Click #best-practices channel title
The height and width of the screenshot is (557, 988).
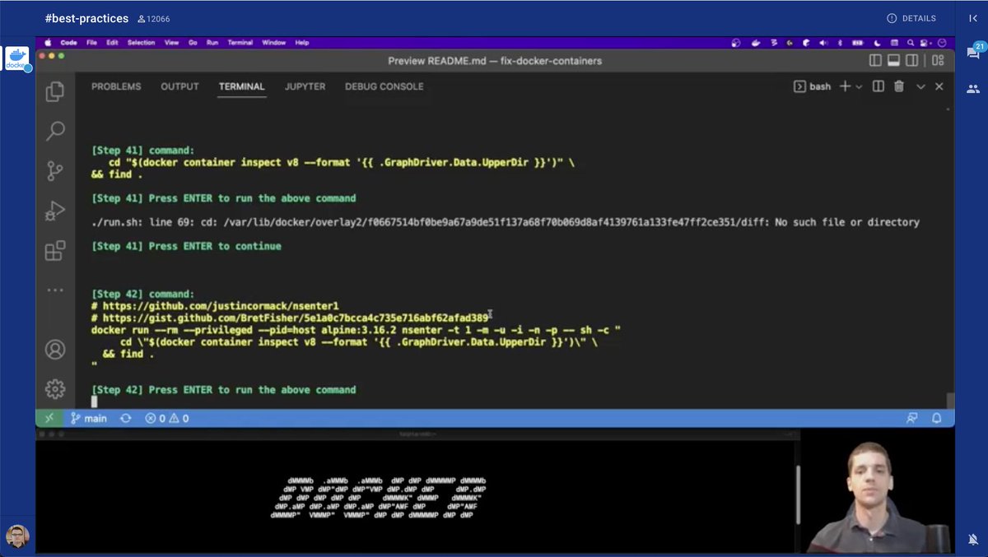(86, 17)
